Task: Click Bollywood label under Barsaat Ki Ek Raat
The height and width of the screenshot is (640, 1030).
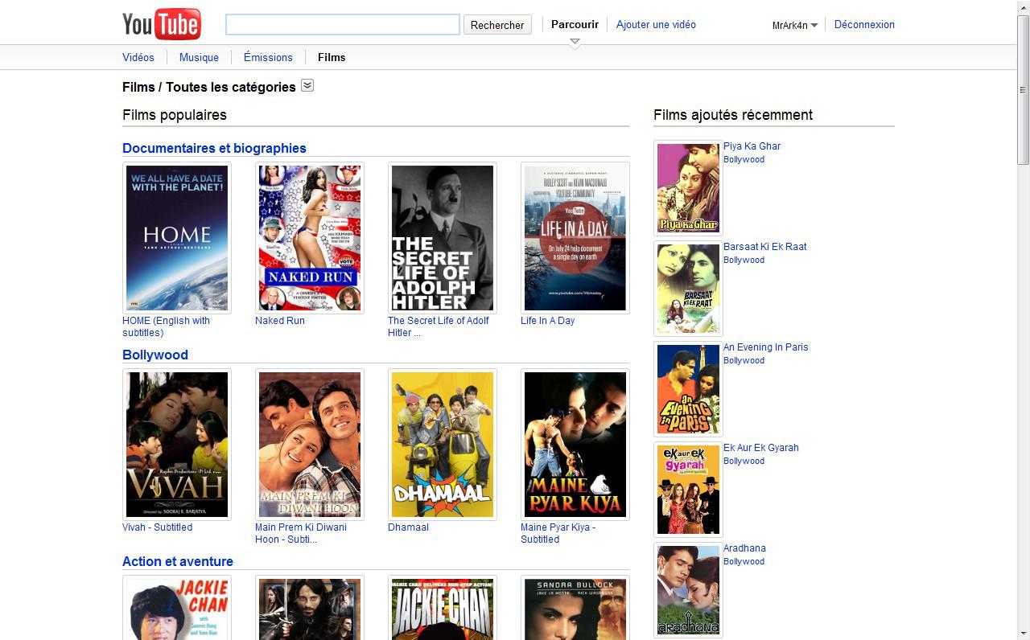Action: coord(744,260)
